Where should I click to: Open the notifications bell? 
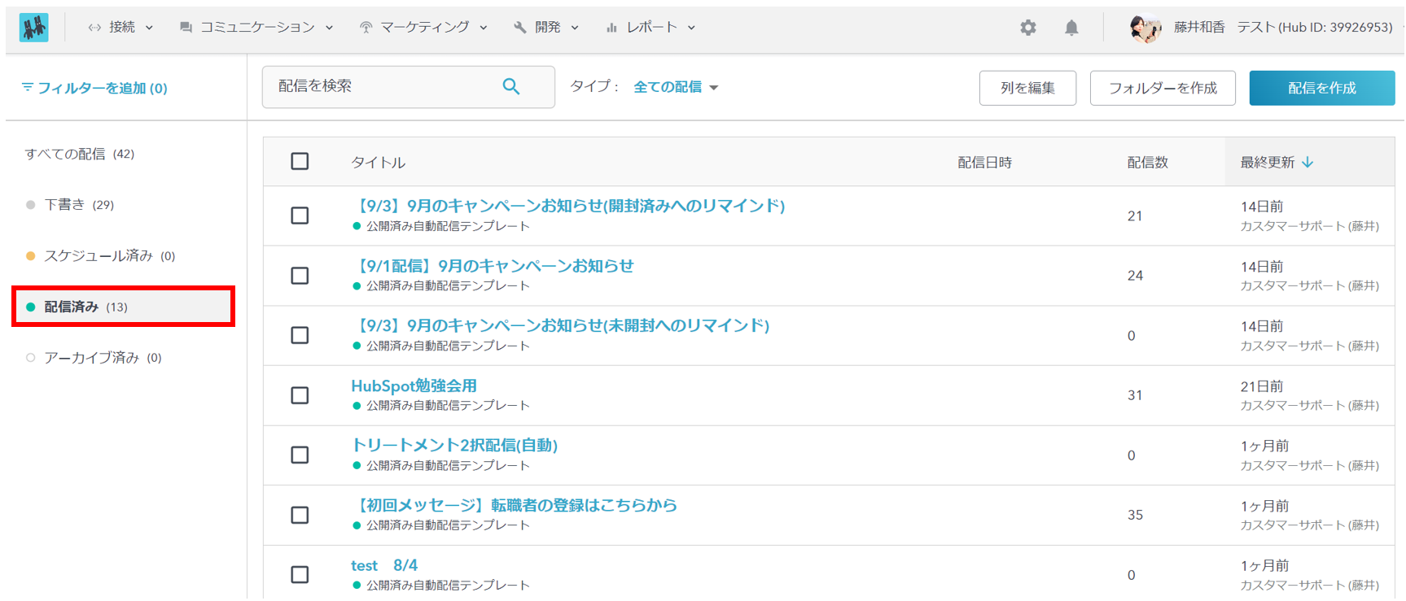[x=1071, y=28]
